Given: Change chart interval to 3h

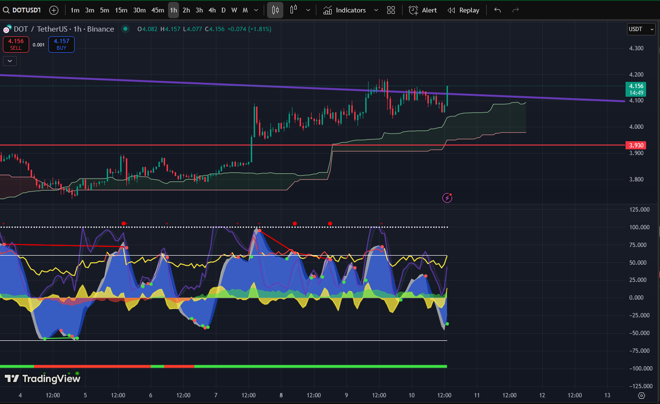Looking at the screenshot, I should point(199,10).
